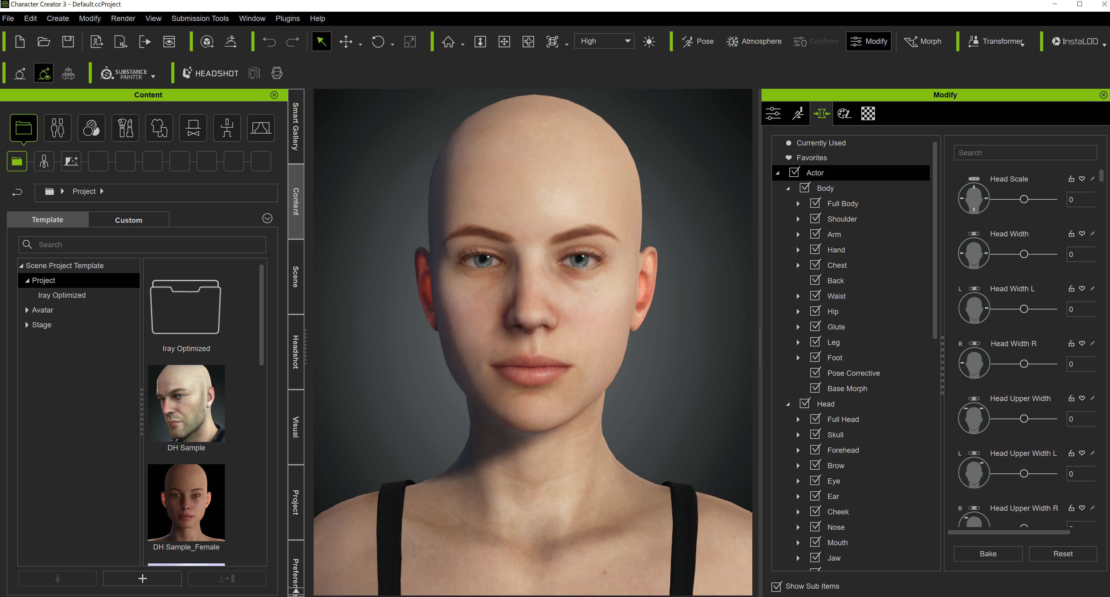Open the Plugins menu
This screenshot has height=597, width=1110.
coord(287,18)
